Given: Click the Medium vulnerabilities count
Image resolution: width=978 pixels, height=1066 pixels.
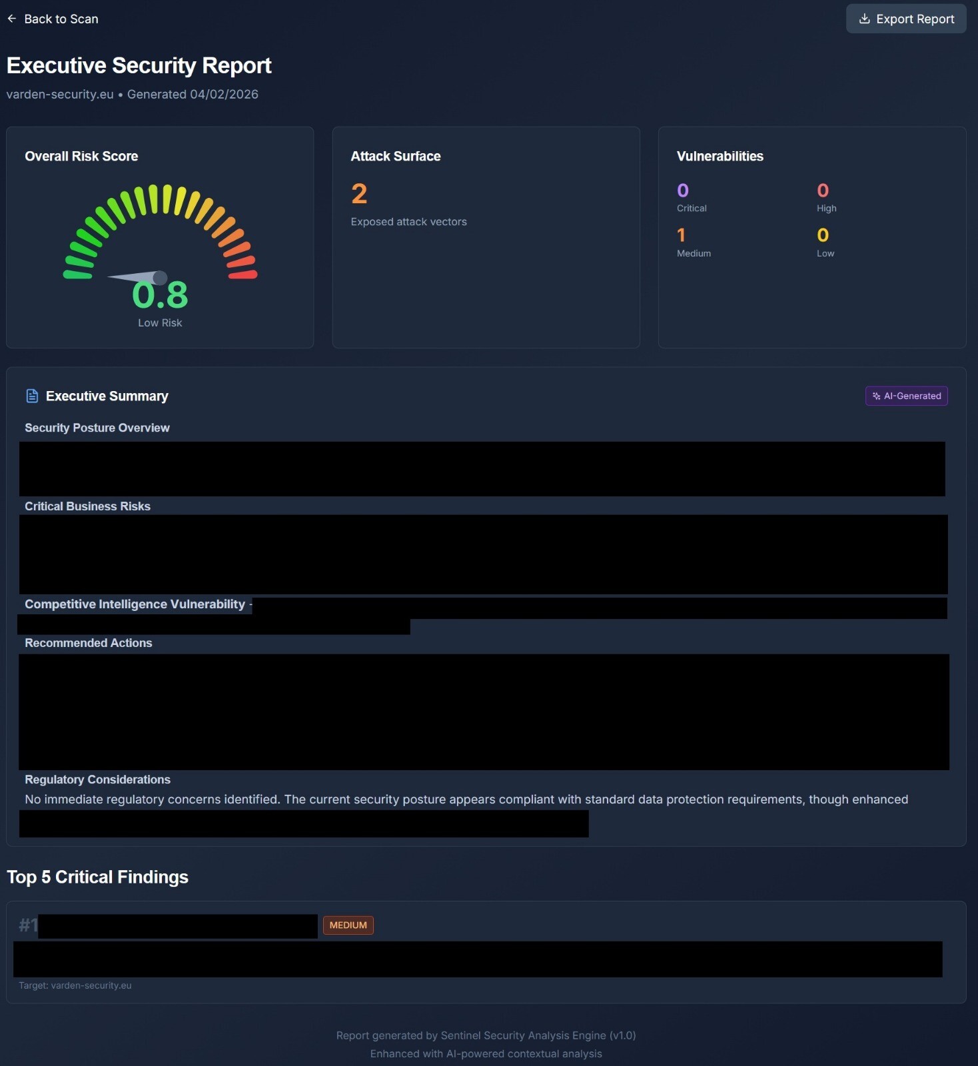Looking at the screenshot, I should [x=681, y=235].
